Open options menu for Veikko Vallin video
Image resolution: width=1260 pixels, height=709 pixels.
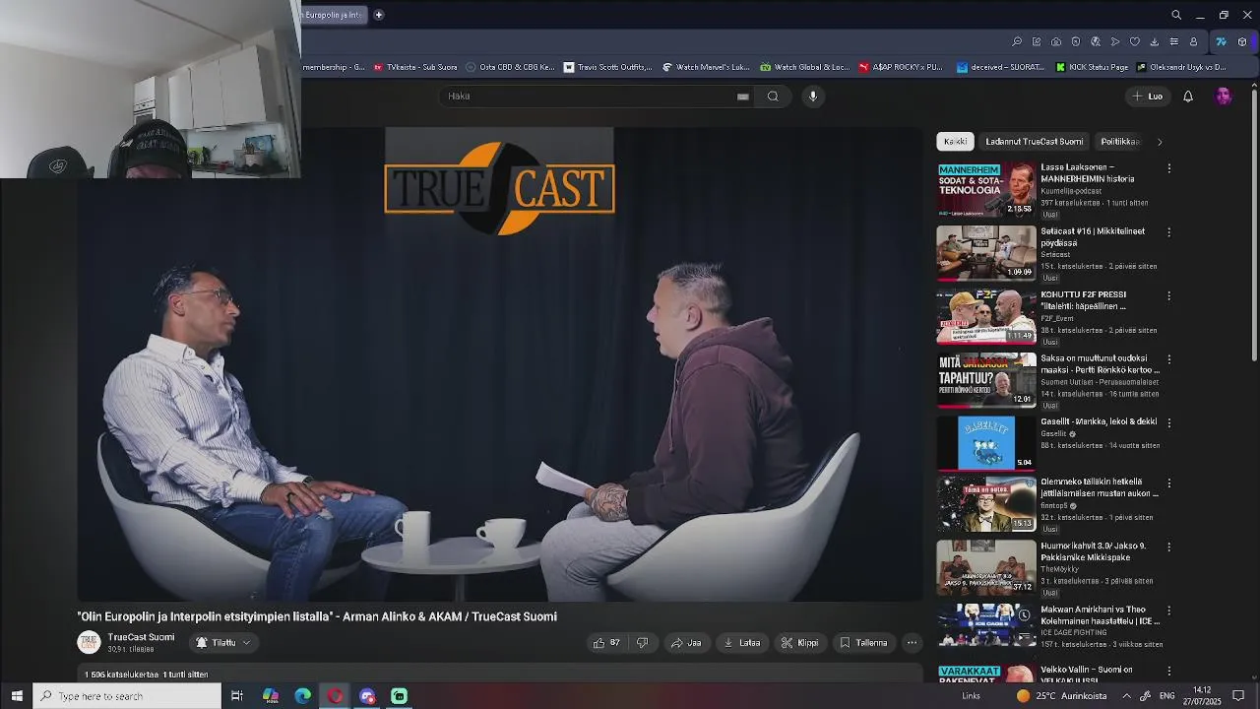tap(1168, 671)
